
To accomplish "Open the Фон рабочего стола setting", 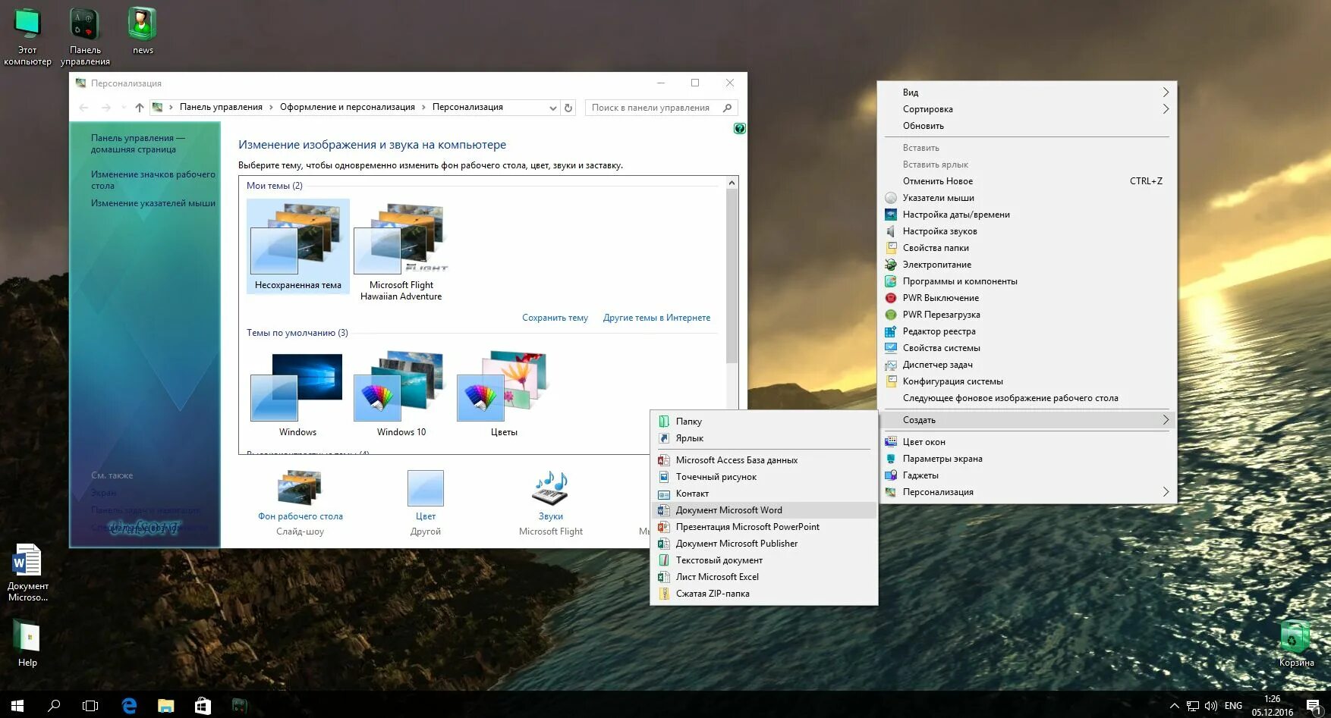I will (300, 502).
